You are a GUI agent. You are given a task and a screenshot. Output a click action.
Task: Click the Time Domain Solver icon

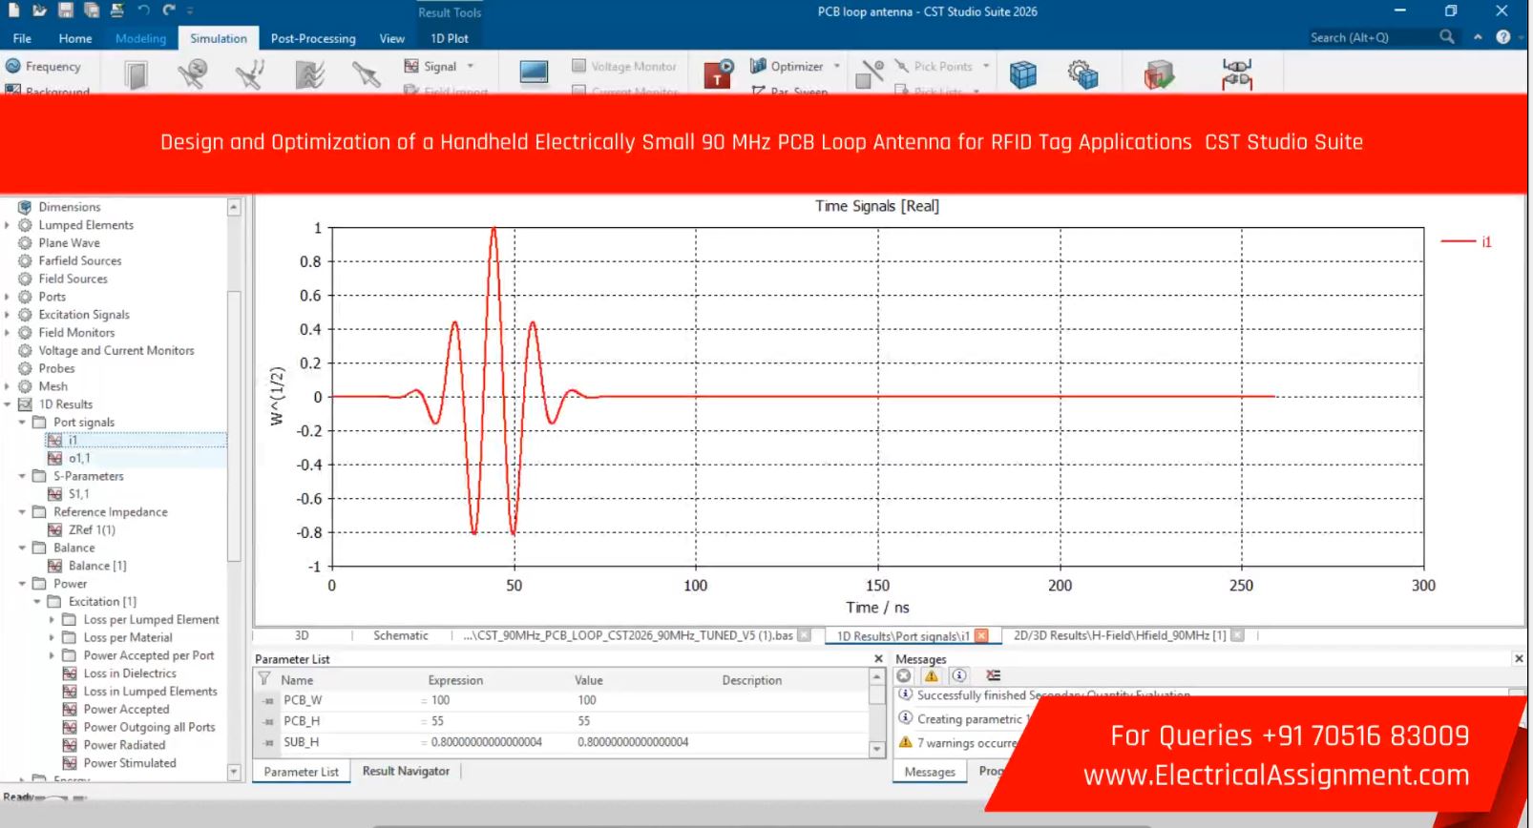[718, 73]
